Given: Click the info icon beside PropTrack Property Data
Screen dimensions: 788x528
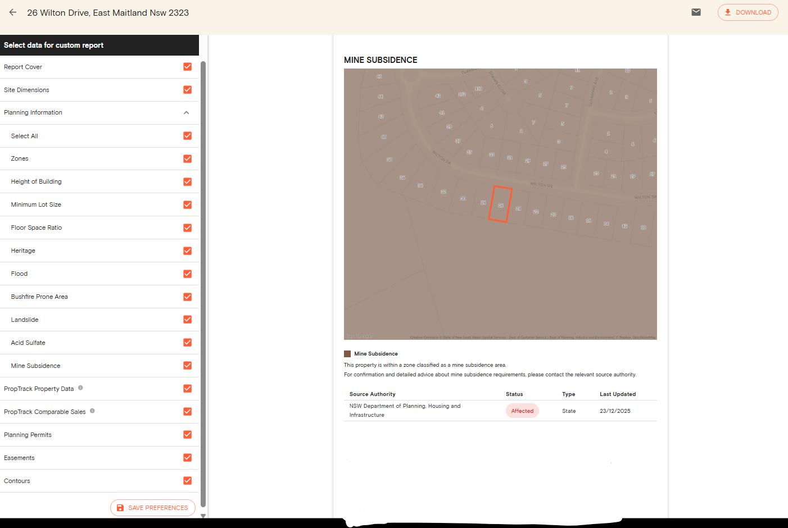Looking at the screenshot, I should [x=80, y=388].
